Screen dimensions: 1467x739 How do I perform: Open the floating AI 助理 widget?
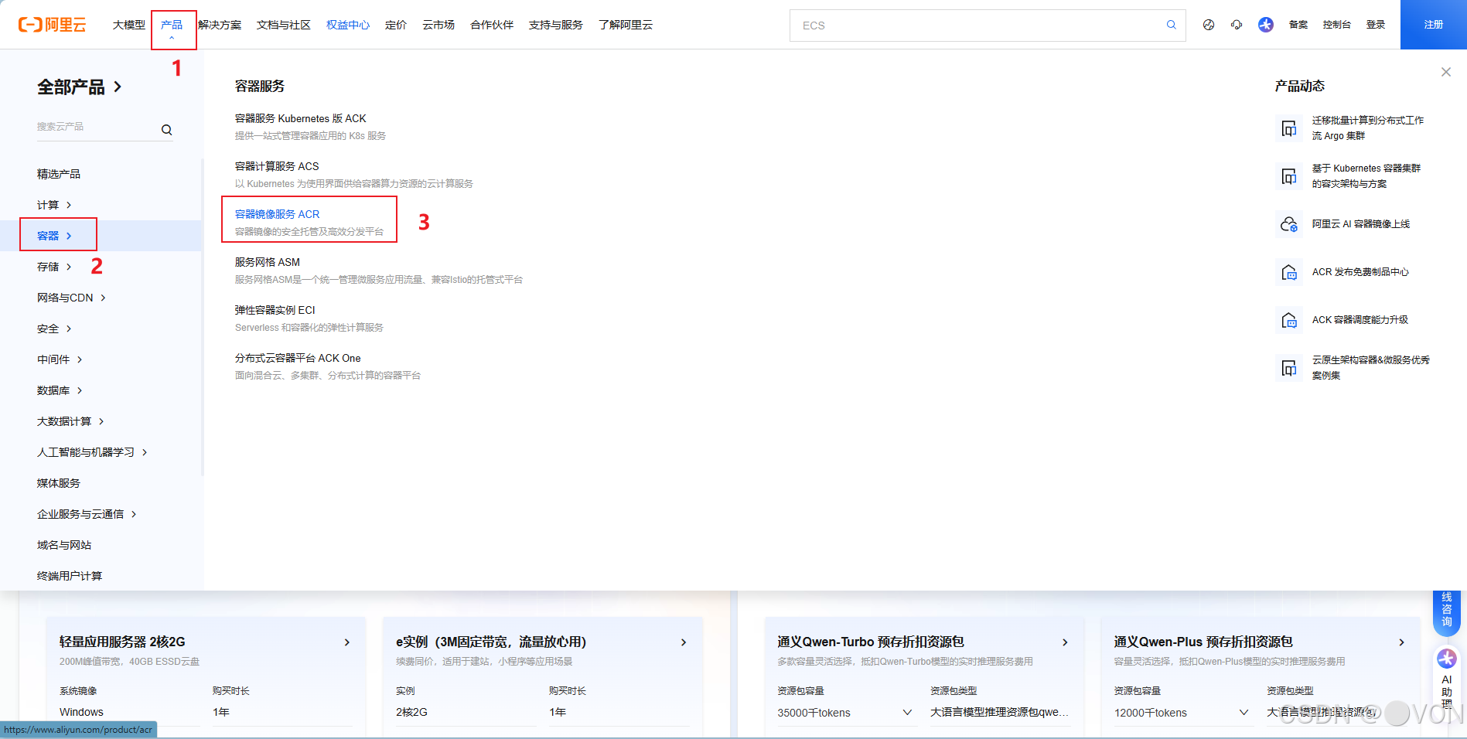[1447, 680]
